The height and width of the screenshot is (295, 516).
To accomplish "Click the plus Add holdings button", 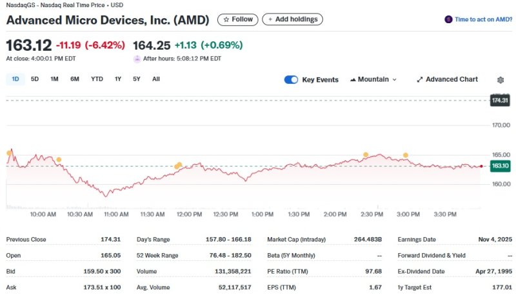I will click(x=292, y=19).
